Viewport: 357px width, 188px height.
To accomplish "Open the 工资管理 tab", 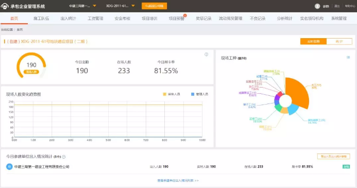I will 95,19.
